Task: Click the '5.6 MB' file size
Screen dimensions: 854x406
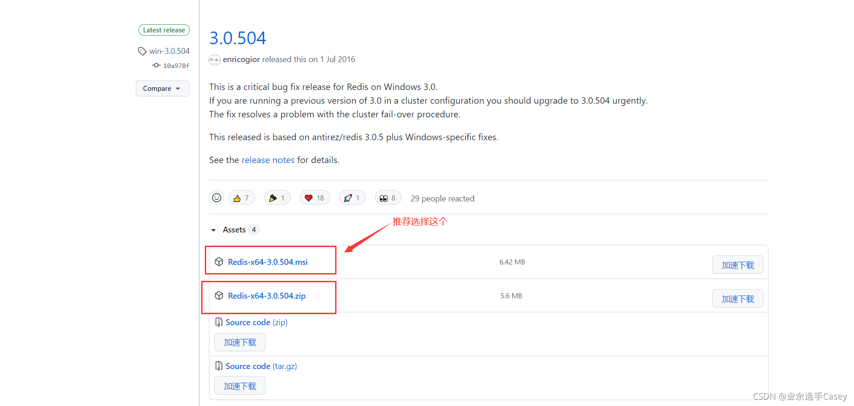Action: coord(511,295)
